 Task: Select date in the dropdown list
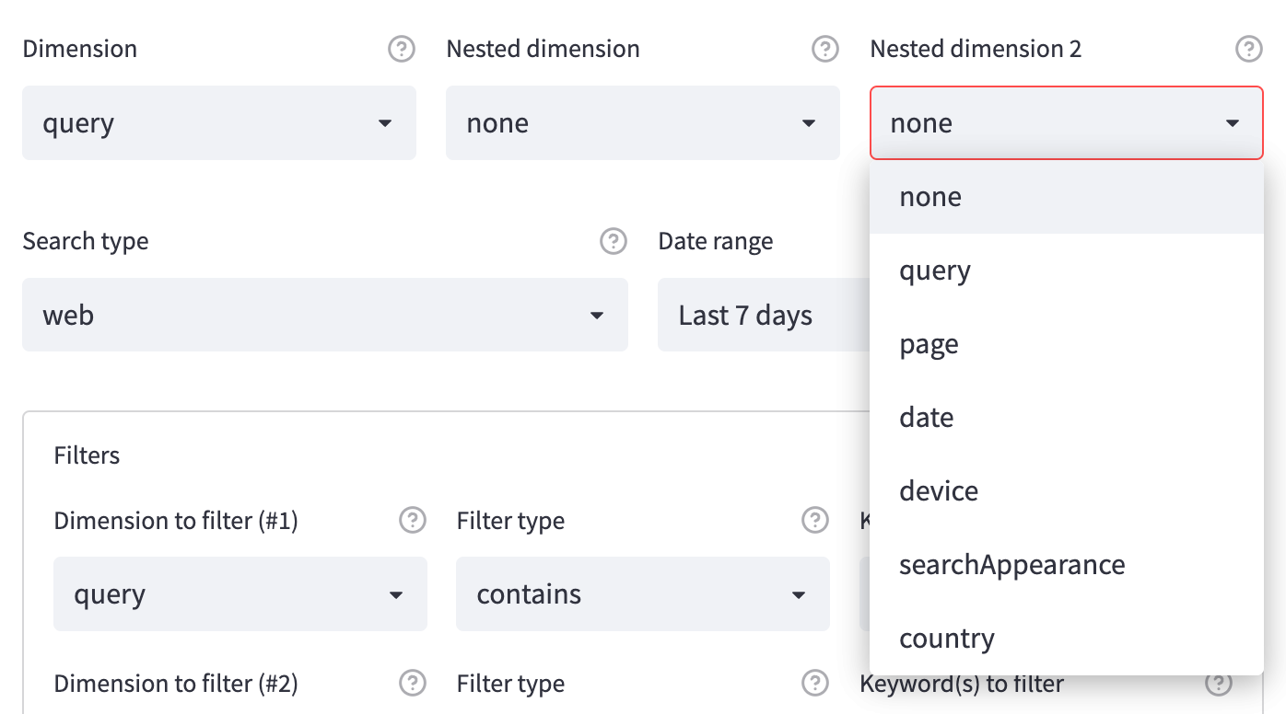[927, 418]
